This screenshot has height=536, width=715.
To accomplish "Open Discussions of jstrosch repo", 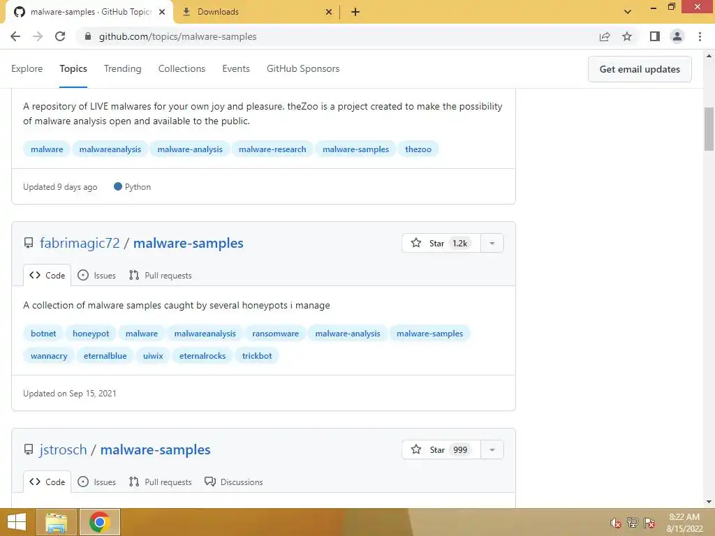I will point(234,482).
